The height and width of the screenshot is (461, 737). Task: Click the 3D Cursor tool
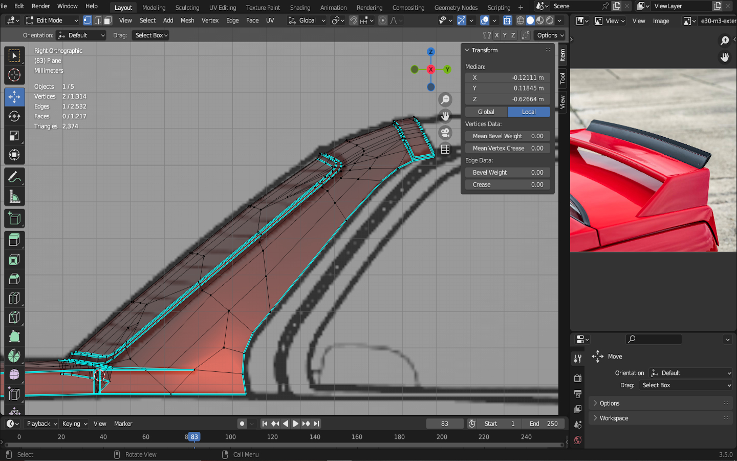14,75
